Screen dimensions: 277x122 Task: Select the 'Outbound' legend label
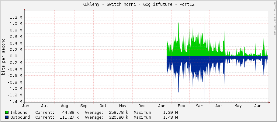tap(20, 117)
